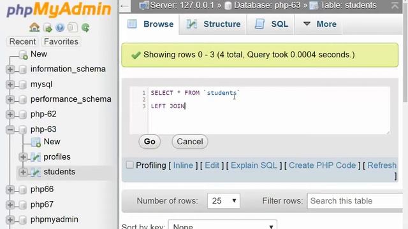
Task: Click the Inline link
Action: click(183, 165)
